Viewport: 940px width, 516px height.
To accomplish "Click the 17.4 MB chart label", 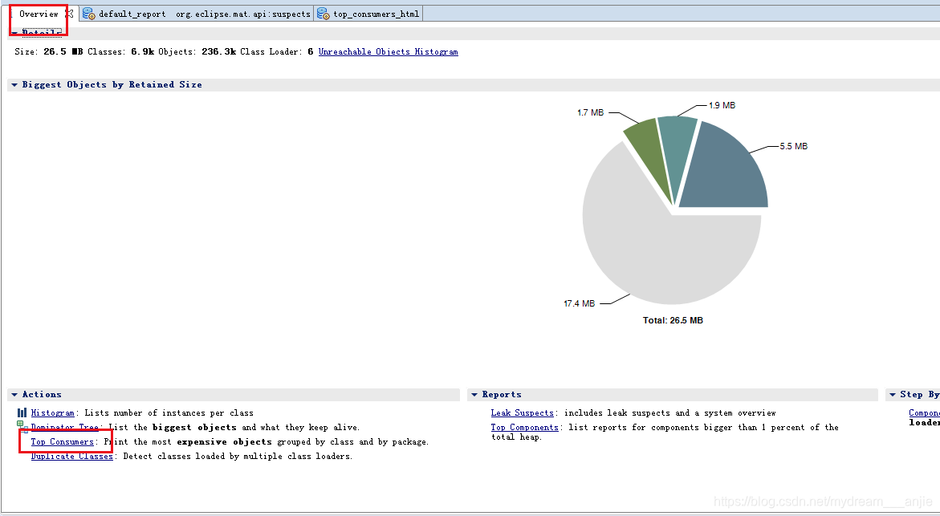I will coord(579,304).
